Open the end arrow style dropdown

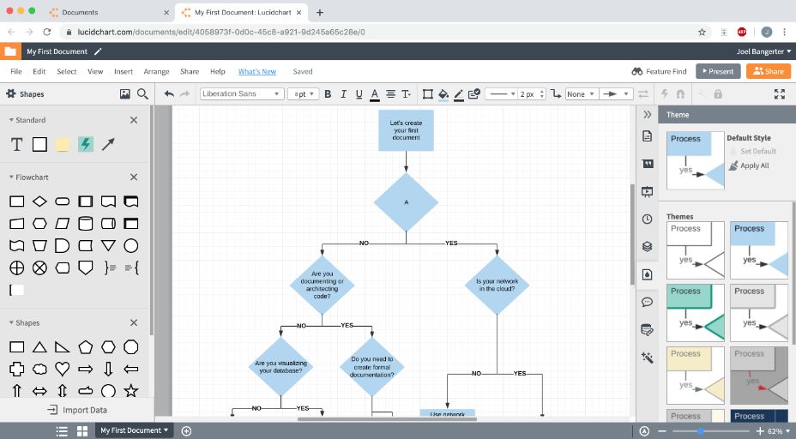(x=616, y=94)
